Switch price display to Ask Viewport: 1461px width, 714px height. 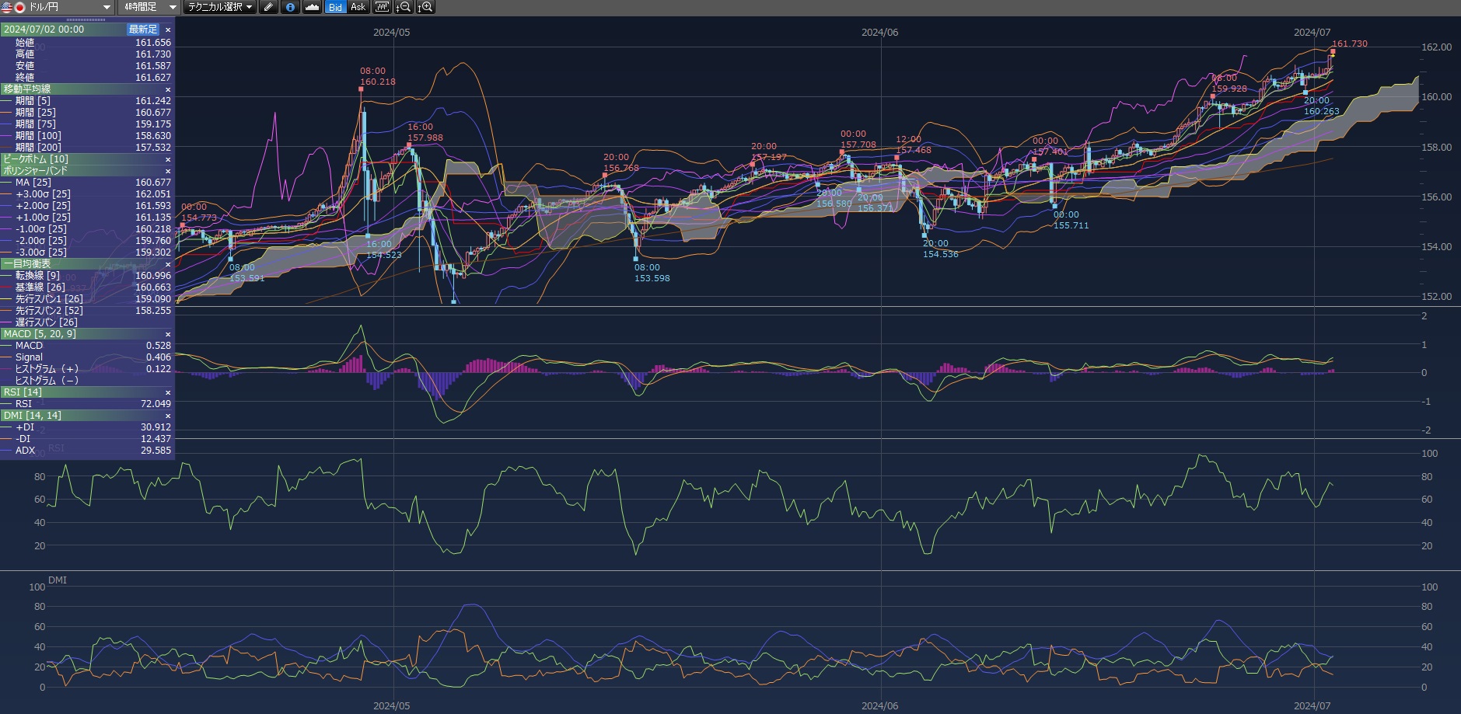pyautogui.click(x=358, y=7)
